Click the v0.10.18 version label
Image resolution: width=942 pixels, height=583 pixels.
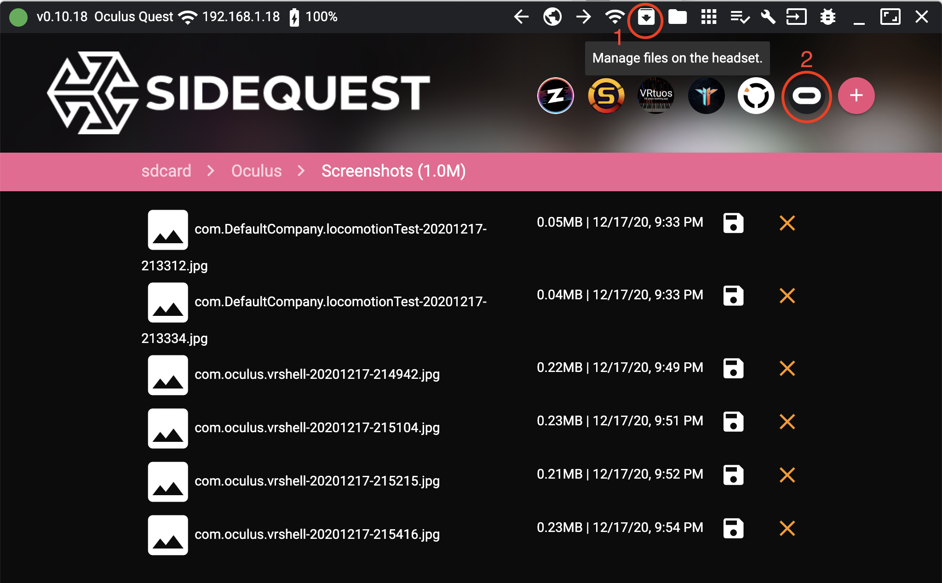click(x=62, y=17)
